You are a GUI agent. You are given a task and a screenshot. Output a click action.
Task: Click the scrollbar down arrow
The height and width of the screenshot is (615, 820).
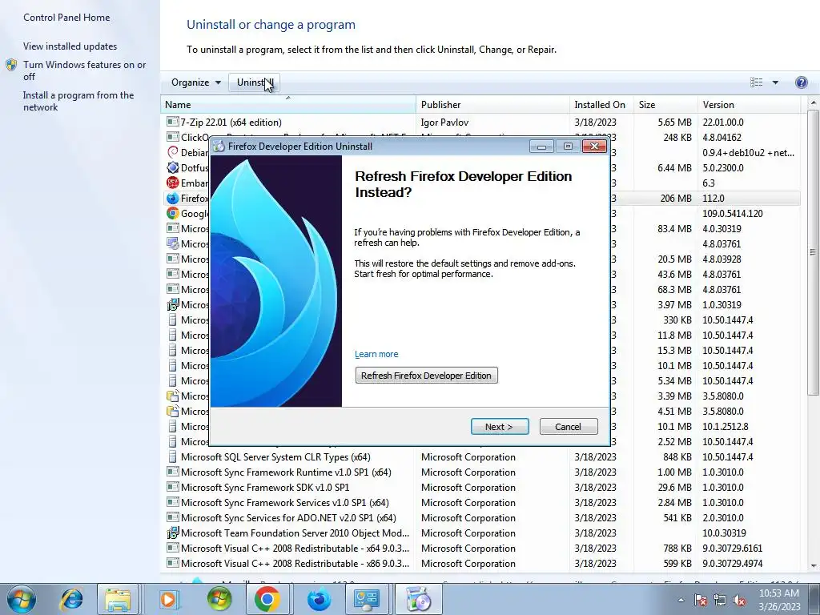[814, 565]
